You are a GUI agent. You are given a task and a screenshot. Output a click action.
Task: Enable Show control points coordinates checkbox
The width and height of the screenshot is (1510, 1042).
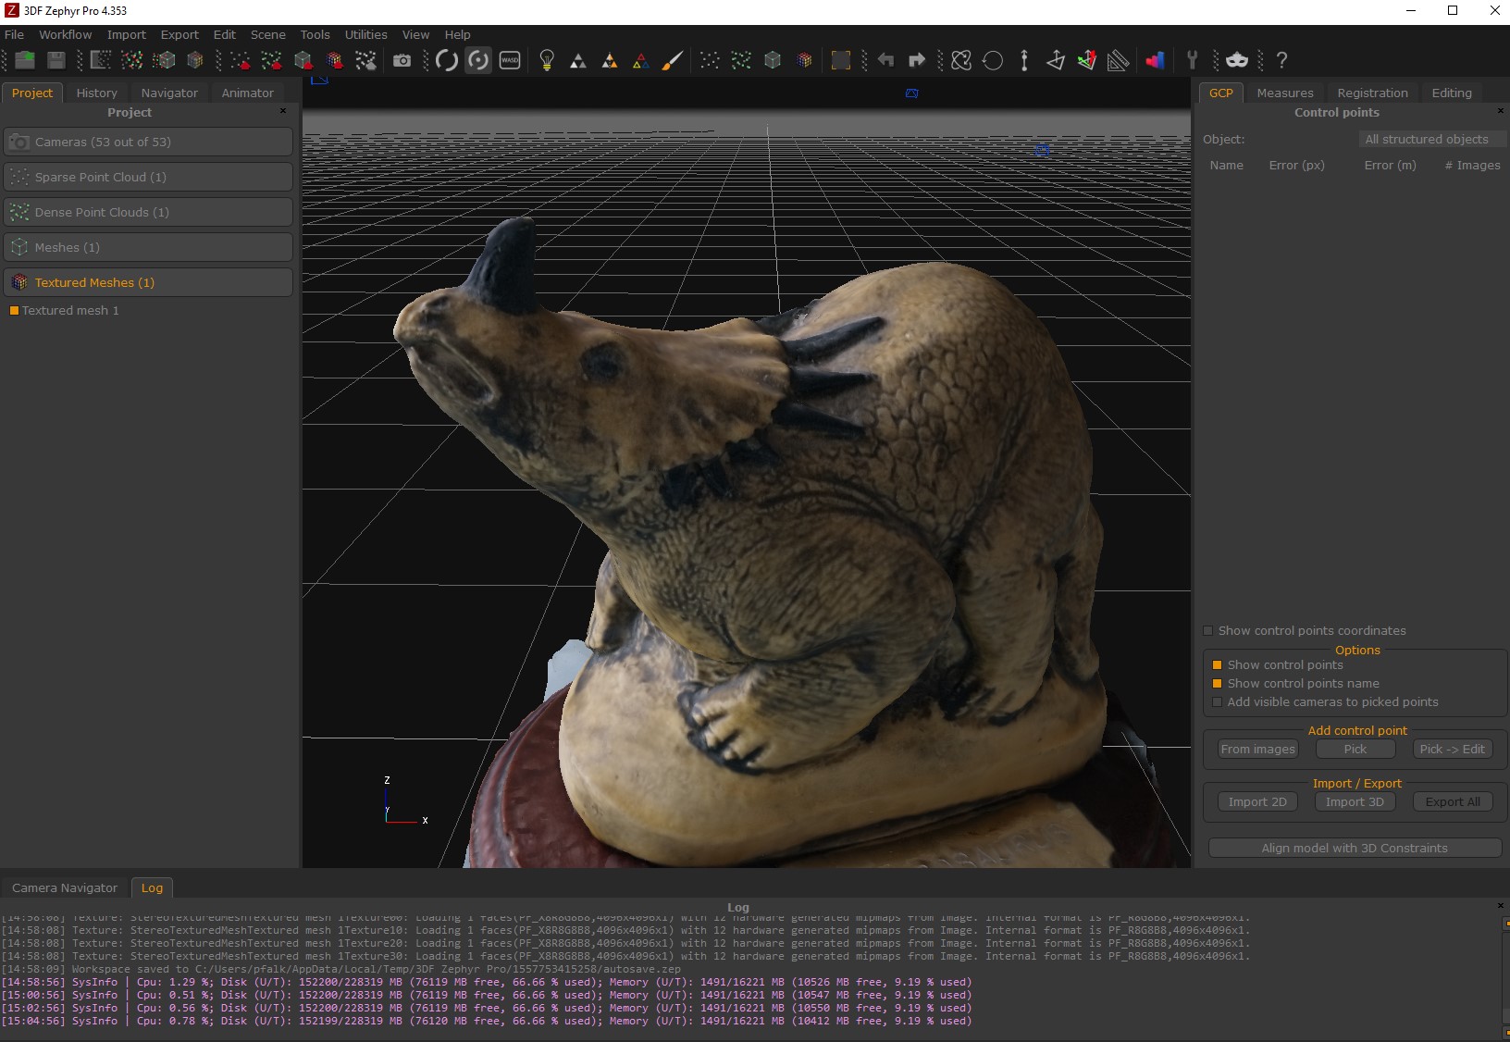[x=1208, y=631]
